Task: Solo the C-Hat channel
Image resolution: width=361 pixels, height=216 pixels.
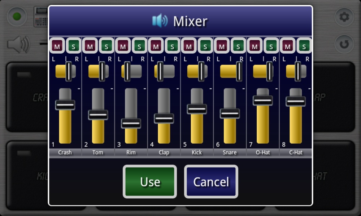Action: click(x=304, y=46)
